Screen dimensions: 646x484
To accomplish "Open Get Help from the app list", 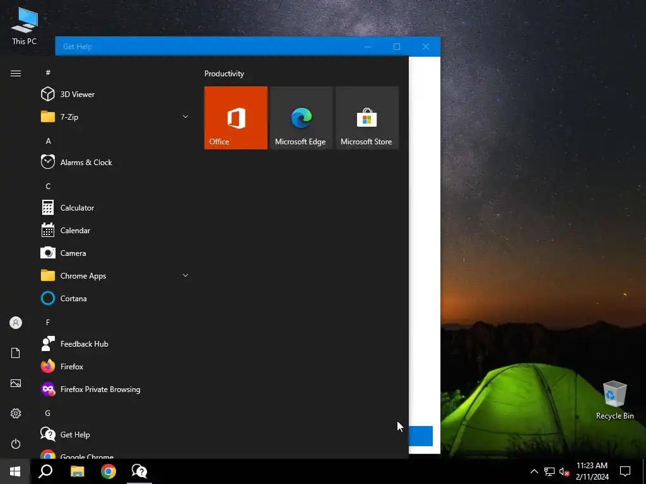I will [115, 434].
